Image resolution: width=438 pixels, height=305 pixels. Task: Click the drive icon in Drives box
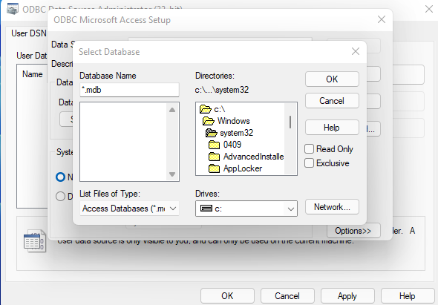206,209
